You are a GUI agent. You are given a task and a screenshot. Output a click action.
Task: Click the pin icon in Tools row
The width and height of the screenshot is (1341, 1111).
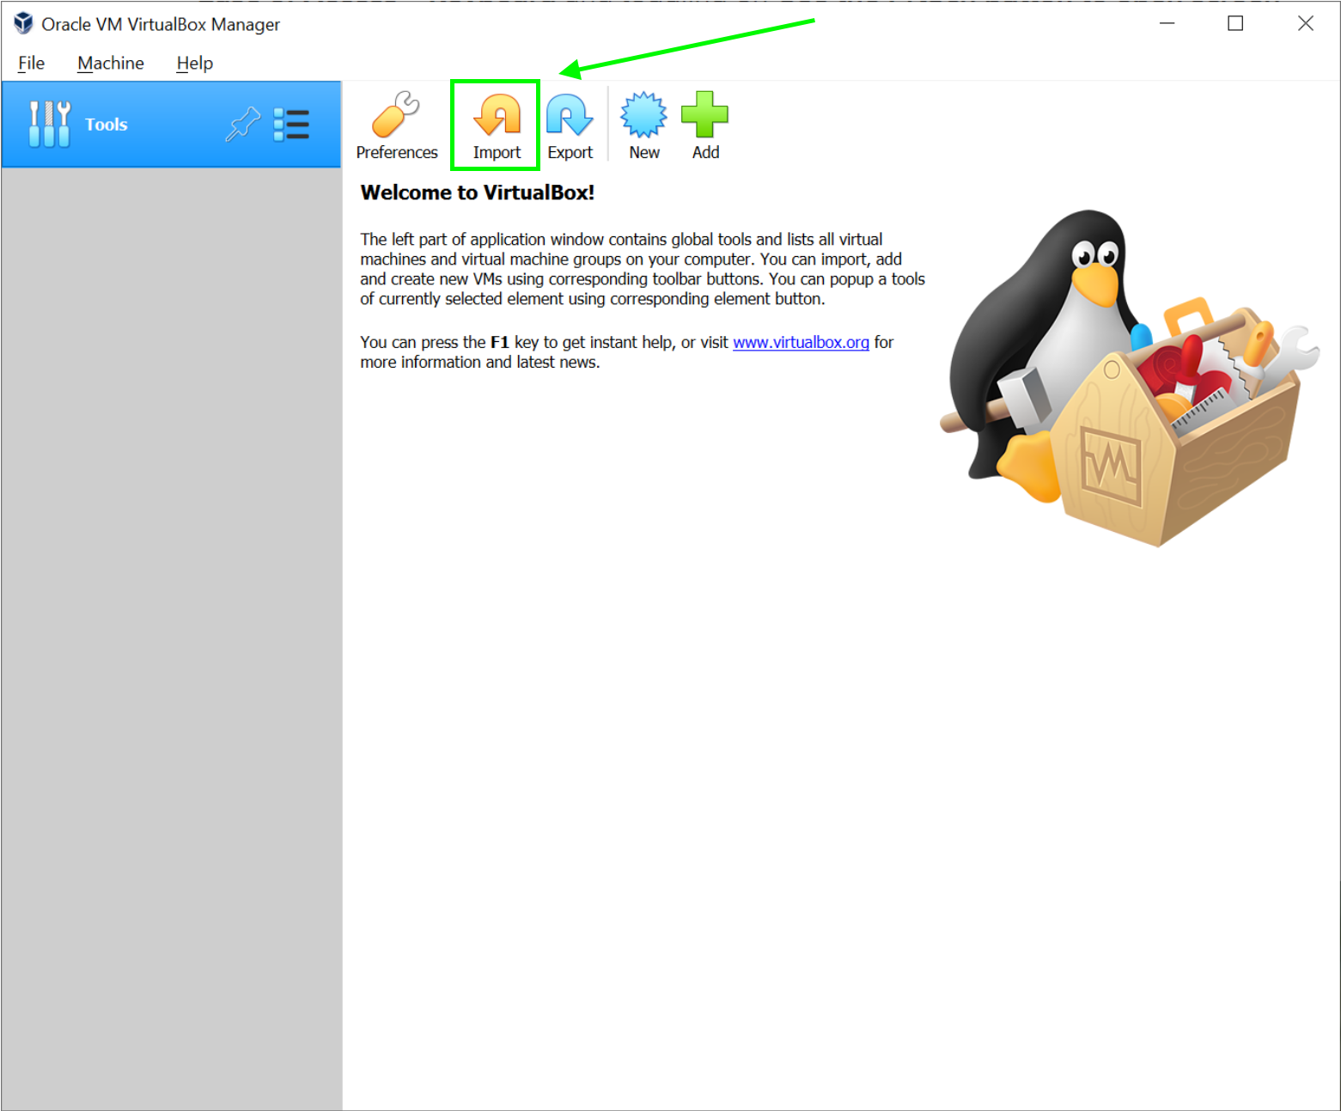pos(243,125)
